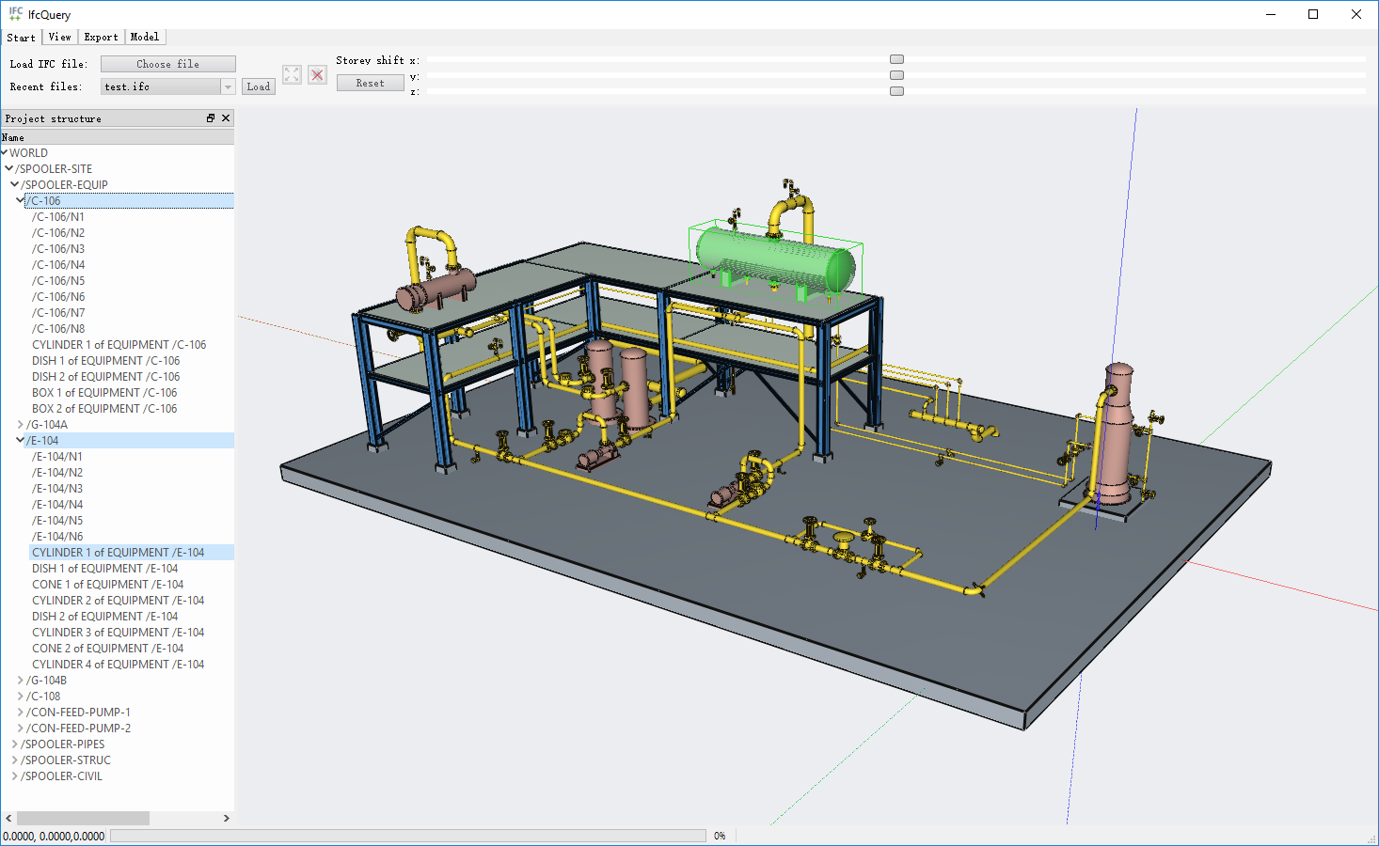Open the Export tab
1379x846 pixels.
pyautogui.click(x=101, y=38)
